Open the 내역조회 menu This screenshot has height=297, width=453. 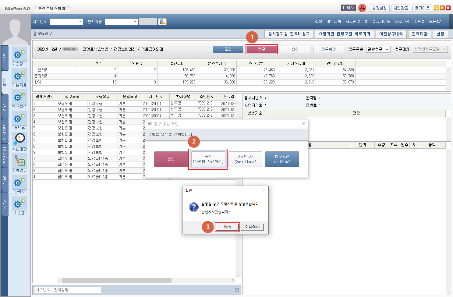334,22
